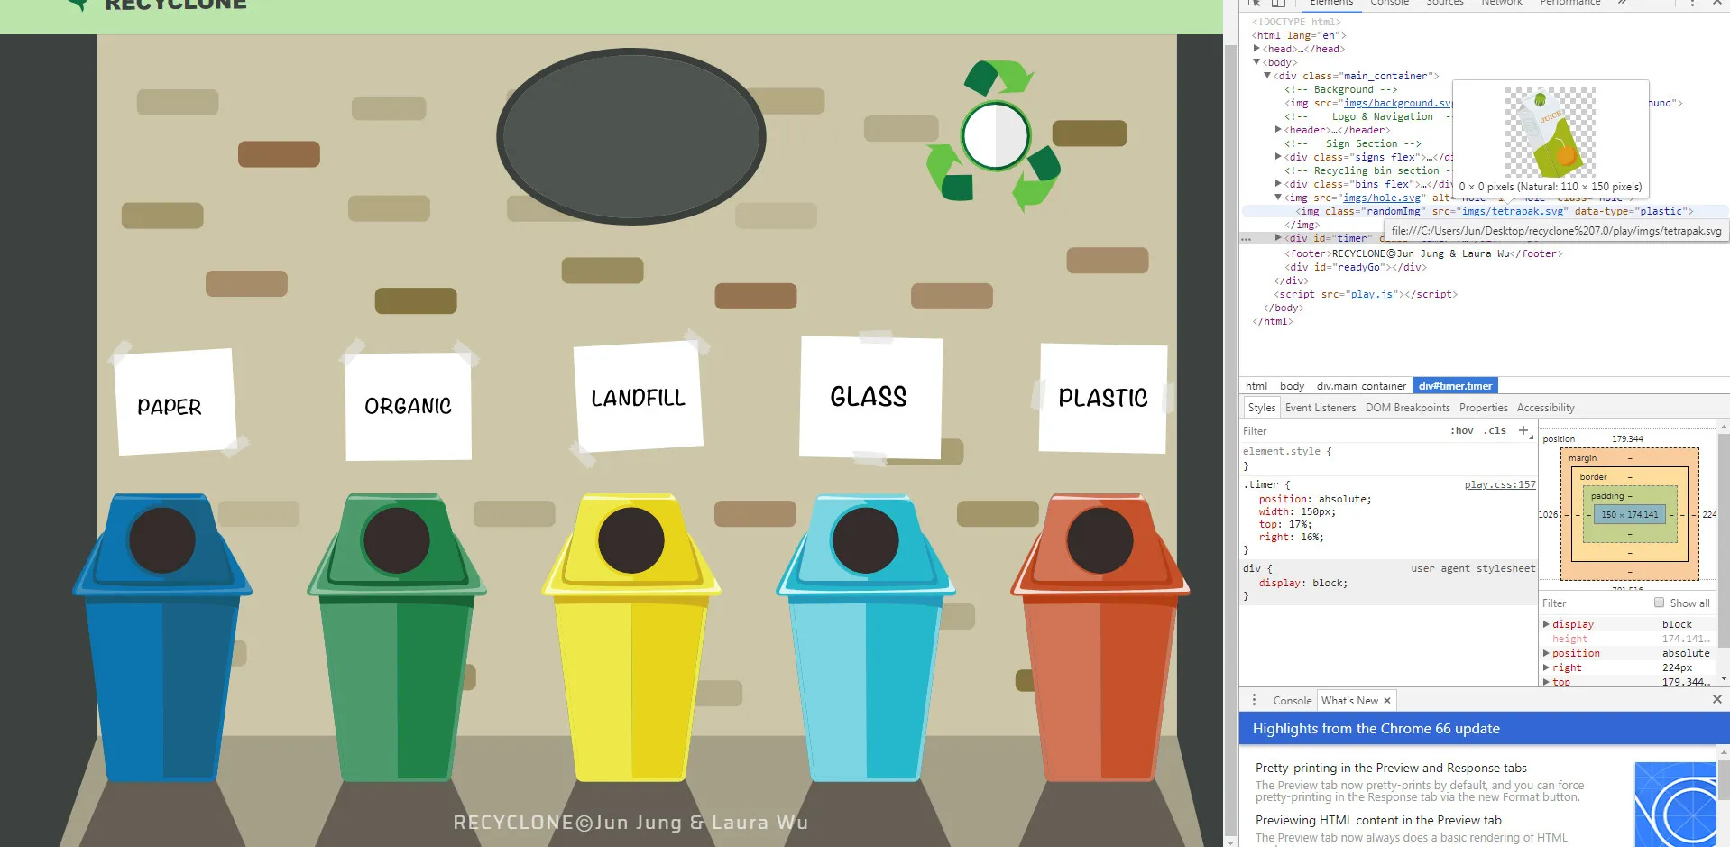This screenshot has height=847, width=1730.
Task: Expand the head element node
Action: click(x=1256, y=49)
